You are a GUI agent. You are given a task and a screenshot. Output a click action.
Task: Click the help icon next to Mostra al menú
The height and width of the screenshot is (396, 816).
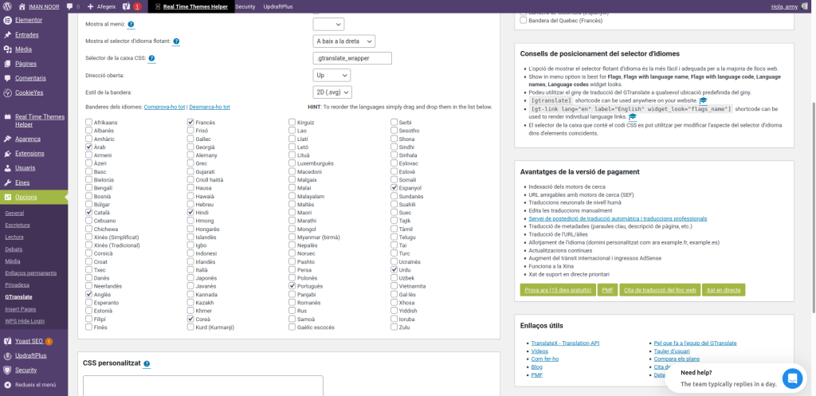pyautogui.click(x=130, y=25)
